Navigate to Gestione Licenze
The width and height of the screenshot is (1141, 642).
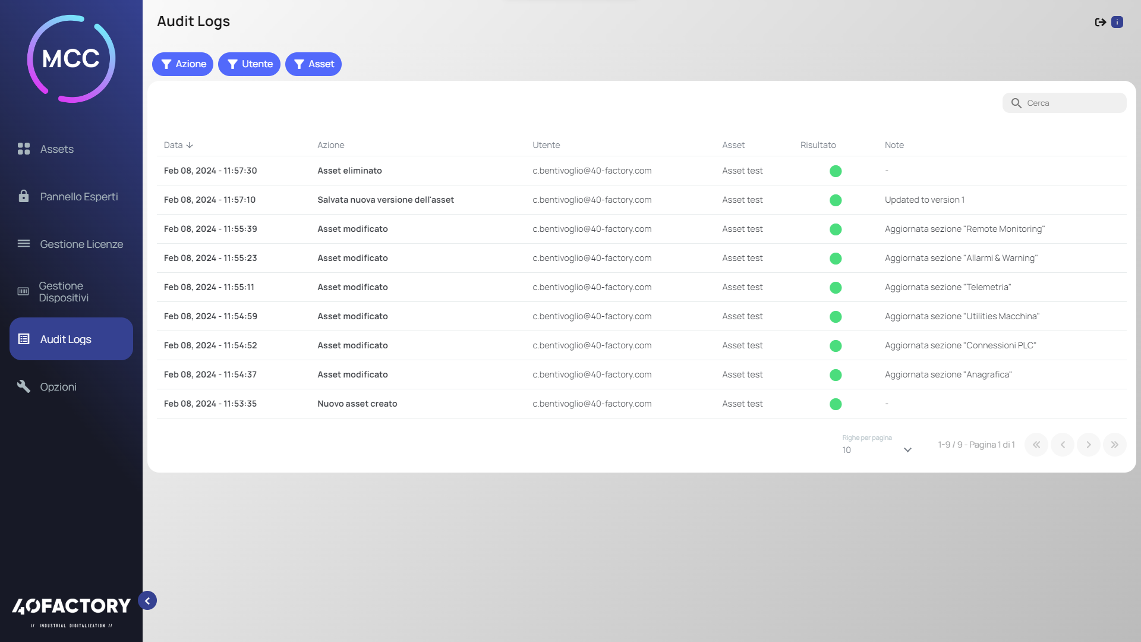point(81,244)
